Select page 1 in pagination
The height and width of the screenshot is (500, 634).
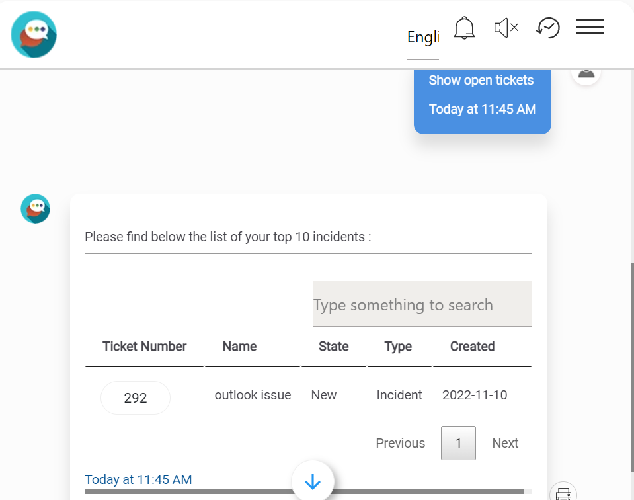tap(458, 443)
